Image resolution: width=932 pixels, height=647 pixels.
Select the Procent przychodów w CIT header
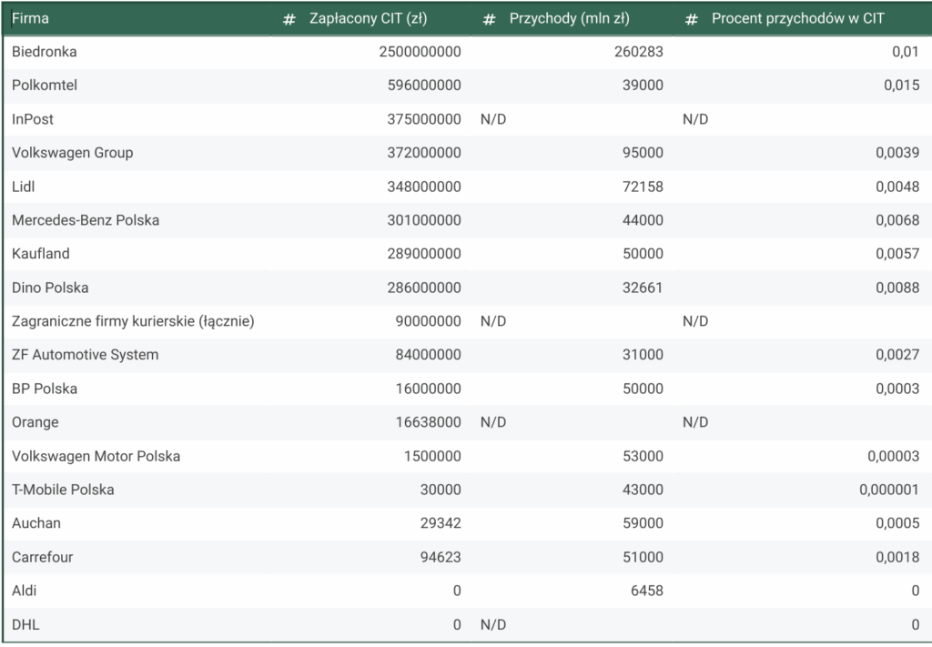(x=797, y=18)
